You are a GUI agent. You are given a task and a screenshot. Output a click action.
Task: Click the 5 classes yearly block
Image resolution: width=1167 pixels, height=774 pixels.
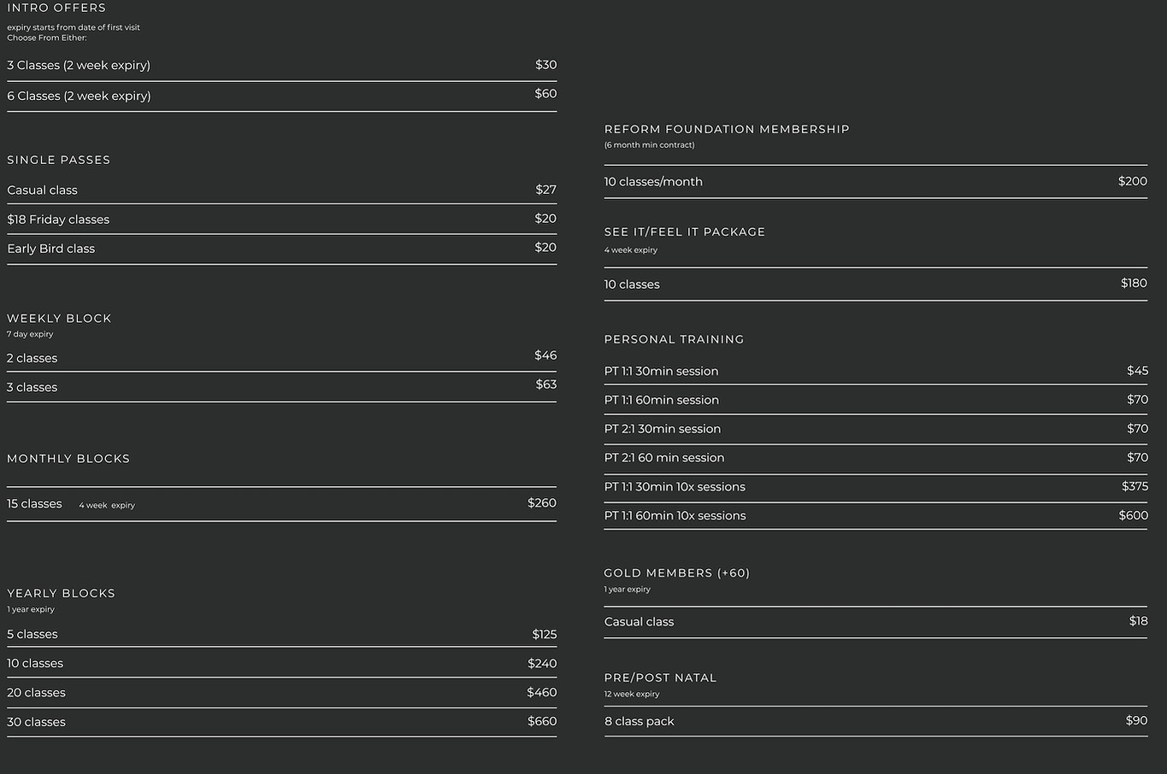click(x=282, y=634)
